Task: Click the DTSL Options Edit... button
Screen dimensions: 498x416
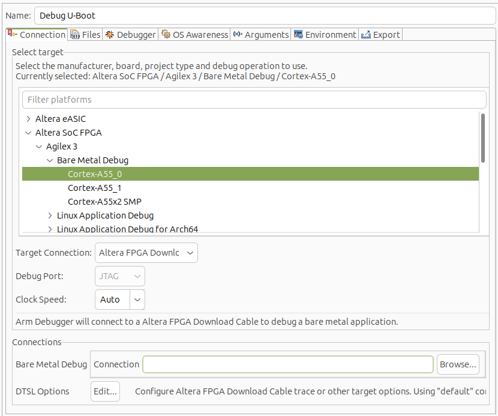Action: click(x=105, y=391)
